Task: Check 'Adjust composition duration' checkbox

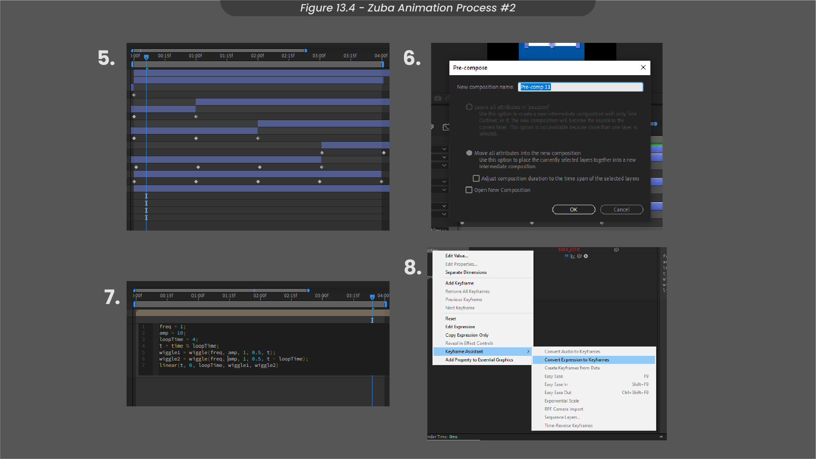Action: click(x=476, y=178)
